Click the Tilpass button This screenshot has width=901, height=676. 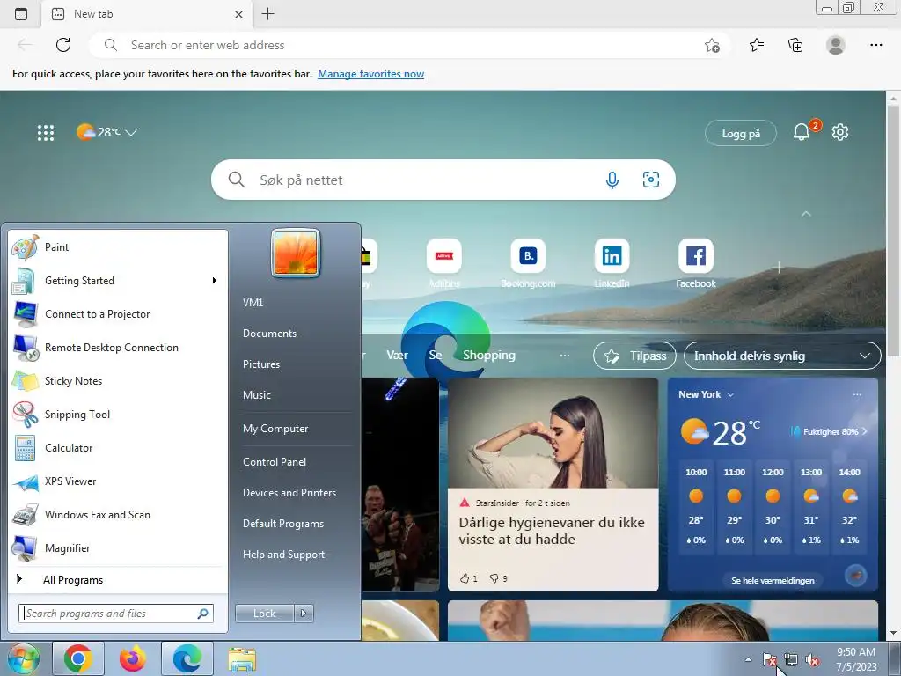click(x=634, y=356)
